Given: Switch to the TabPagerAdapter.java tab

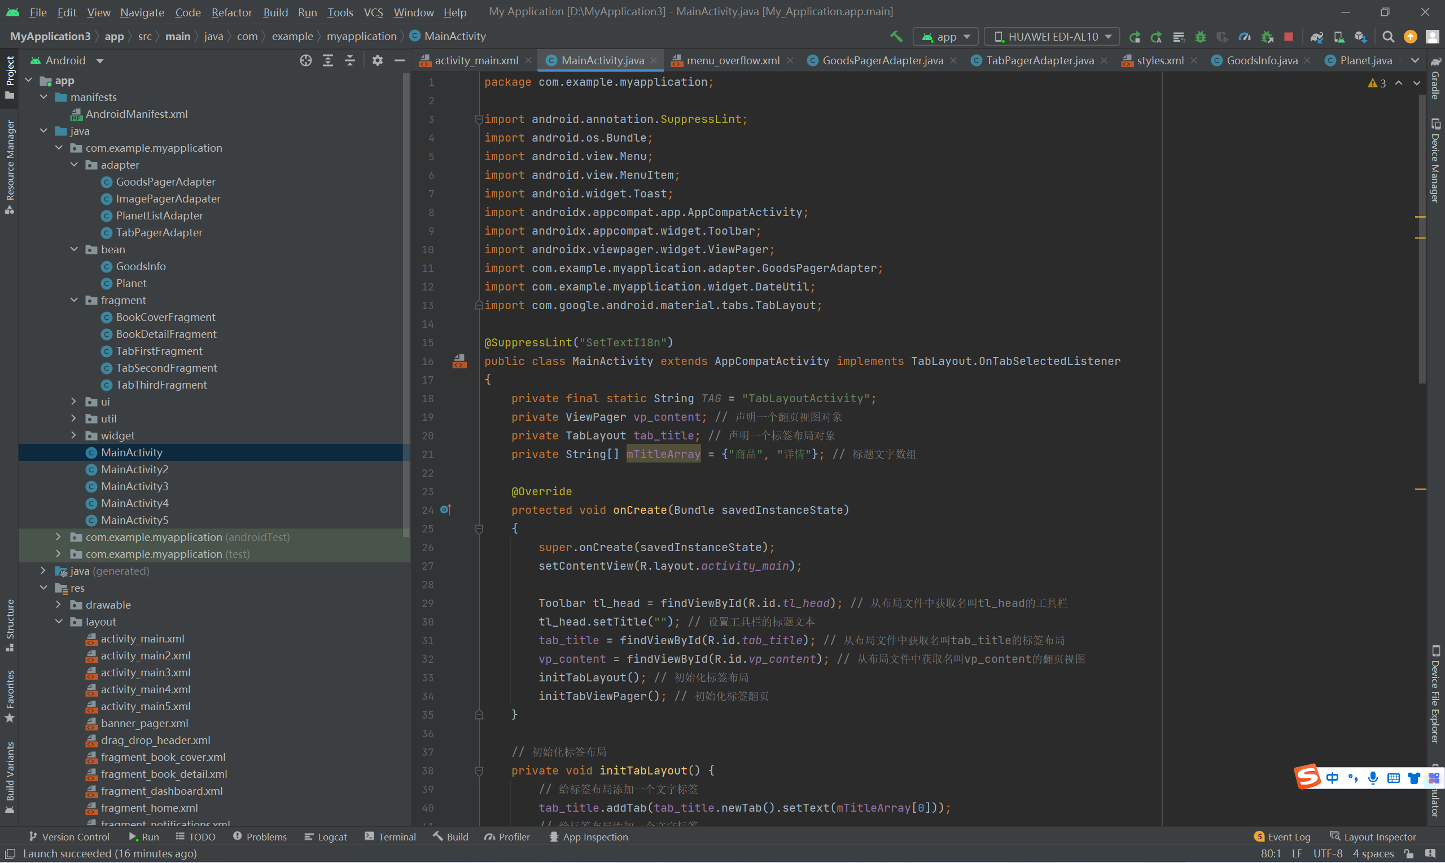Looking at the screenshot, I should coord(1039,60).
